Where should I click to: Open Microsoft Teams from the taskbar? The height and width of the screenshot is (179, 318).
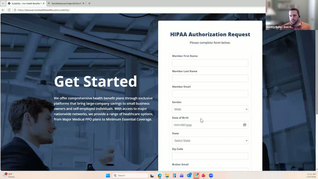(181, 176)
